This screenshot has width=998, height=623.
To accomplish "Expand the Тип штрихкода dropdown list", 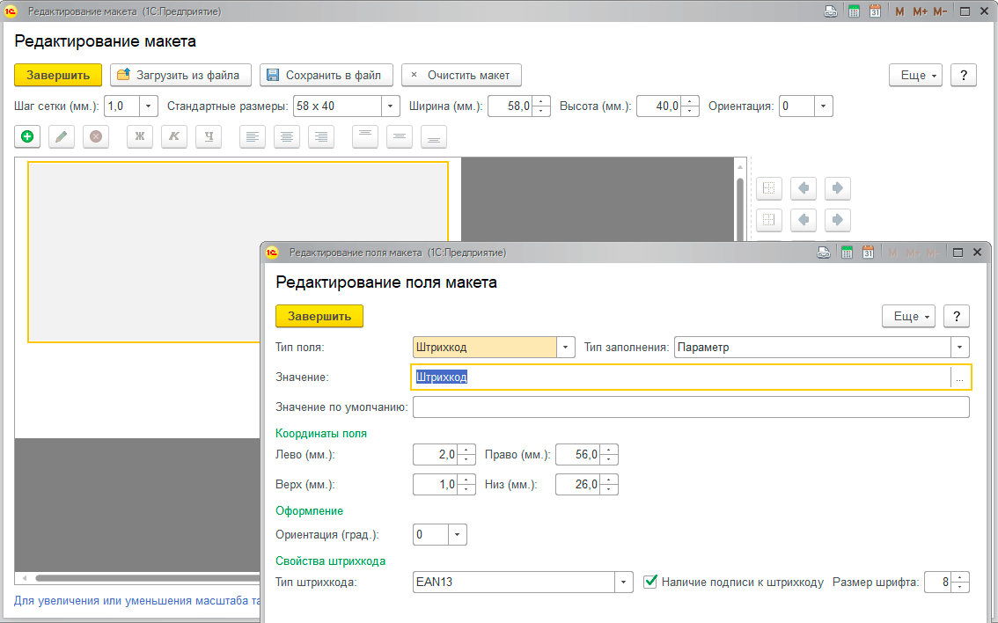I will (624, 583).
